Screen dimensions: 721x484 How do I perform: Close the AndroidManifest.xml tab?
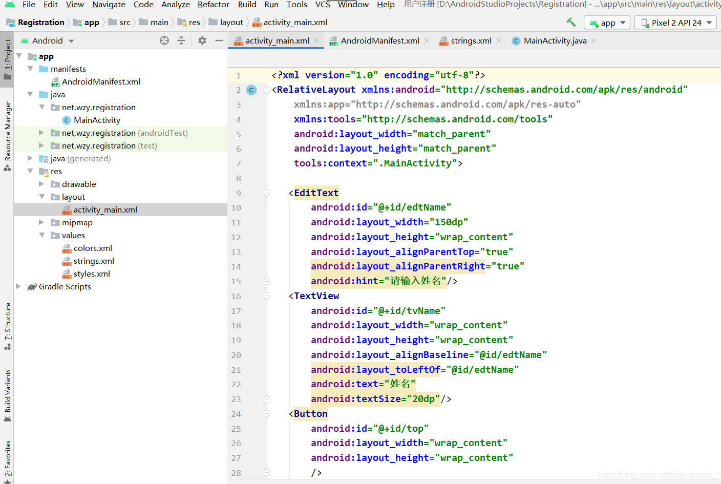(x=427, y=40)
